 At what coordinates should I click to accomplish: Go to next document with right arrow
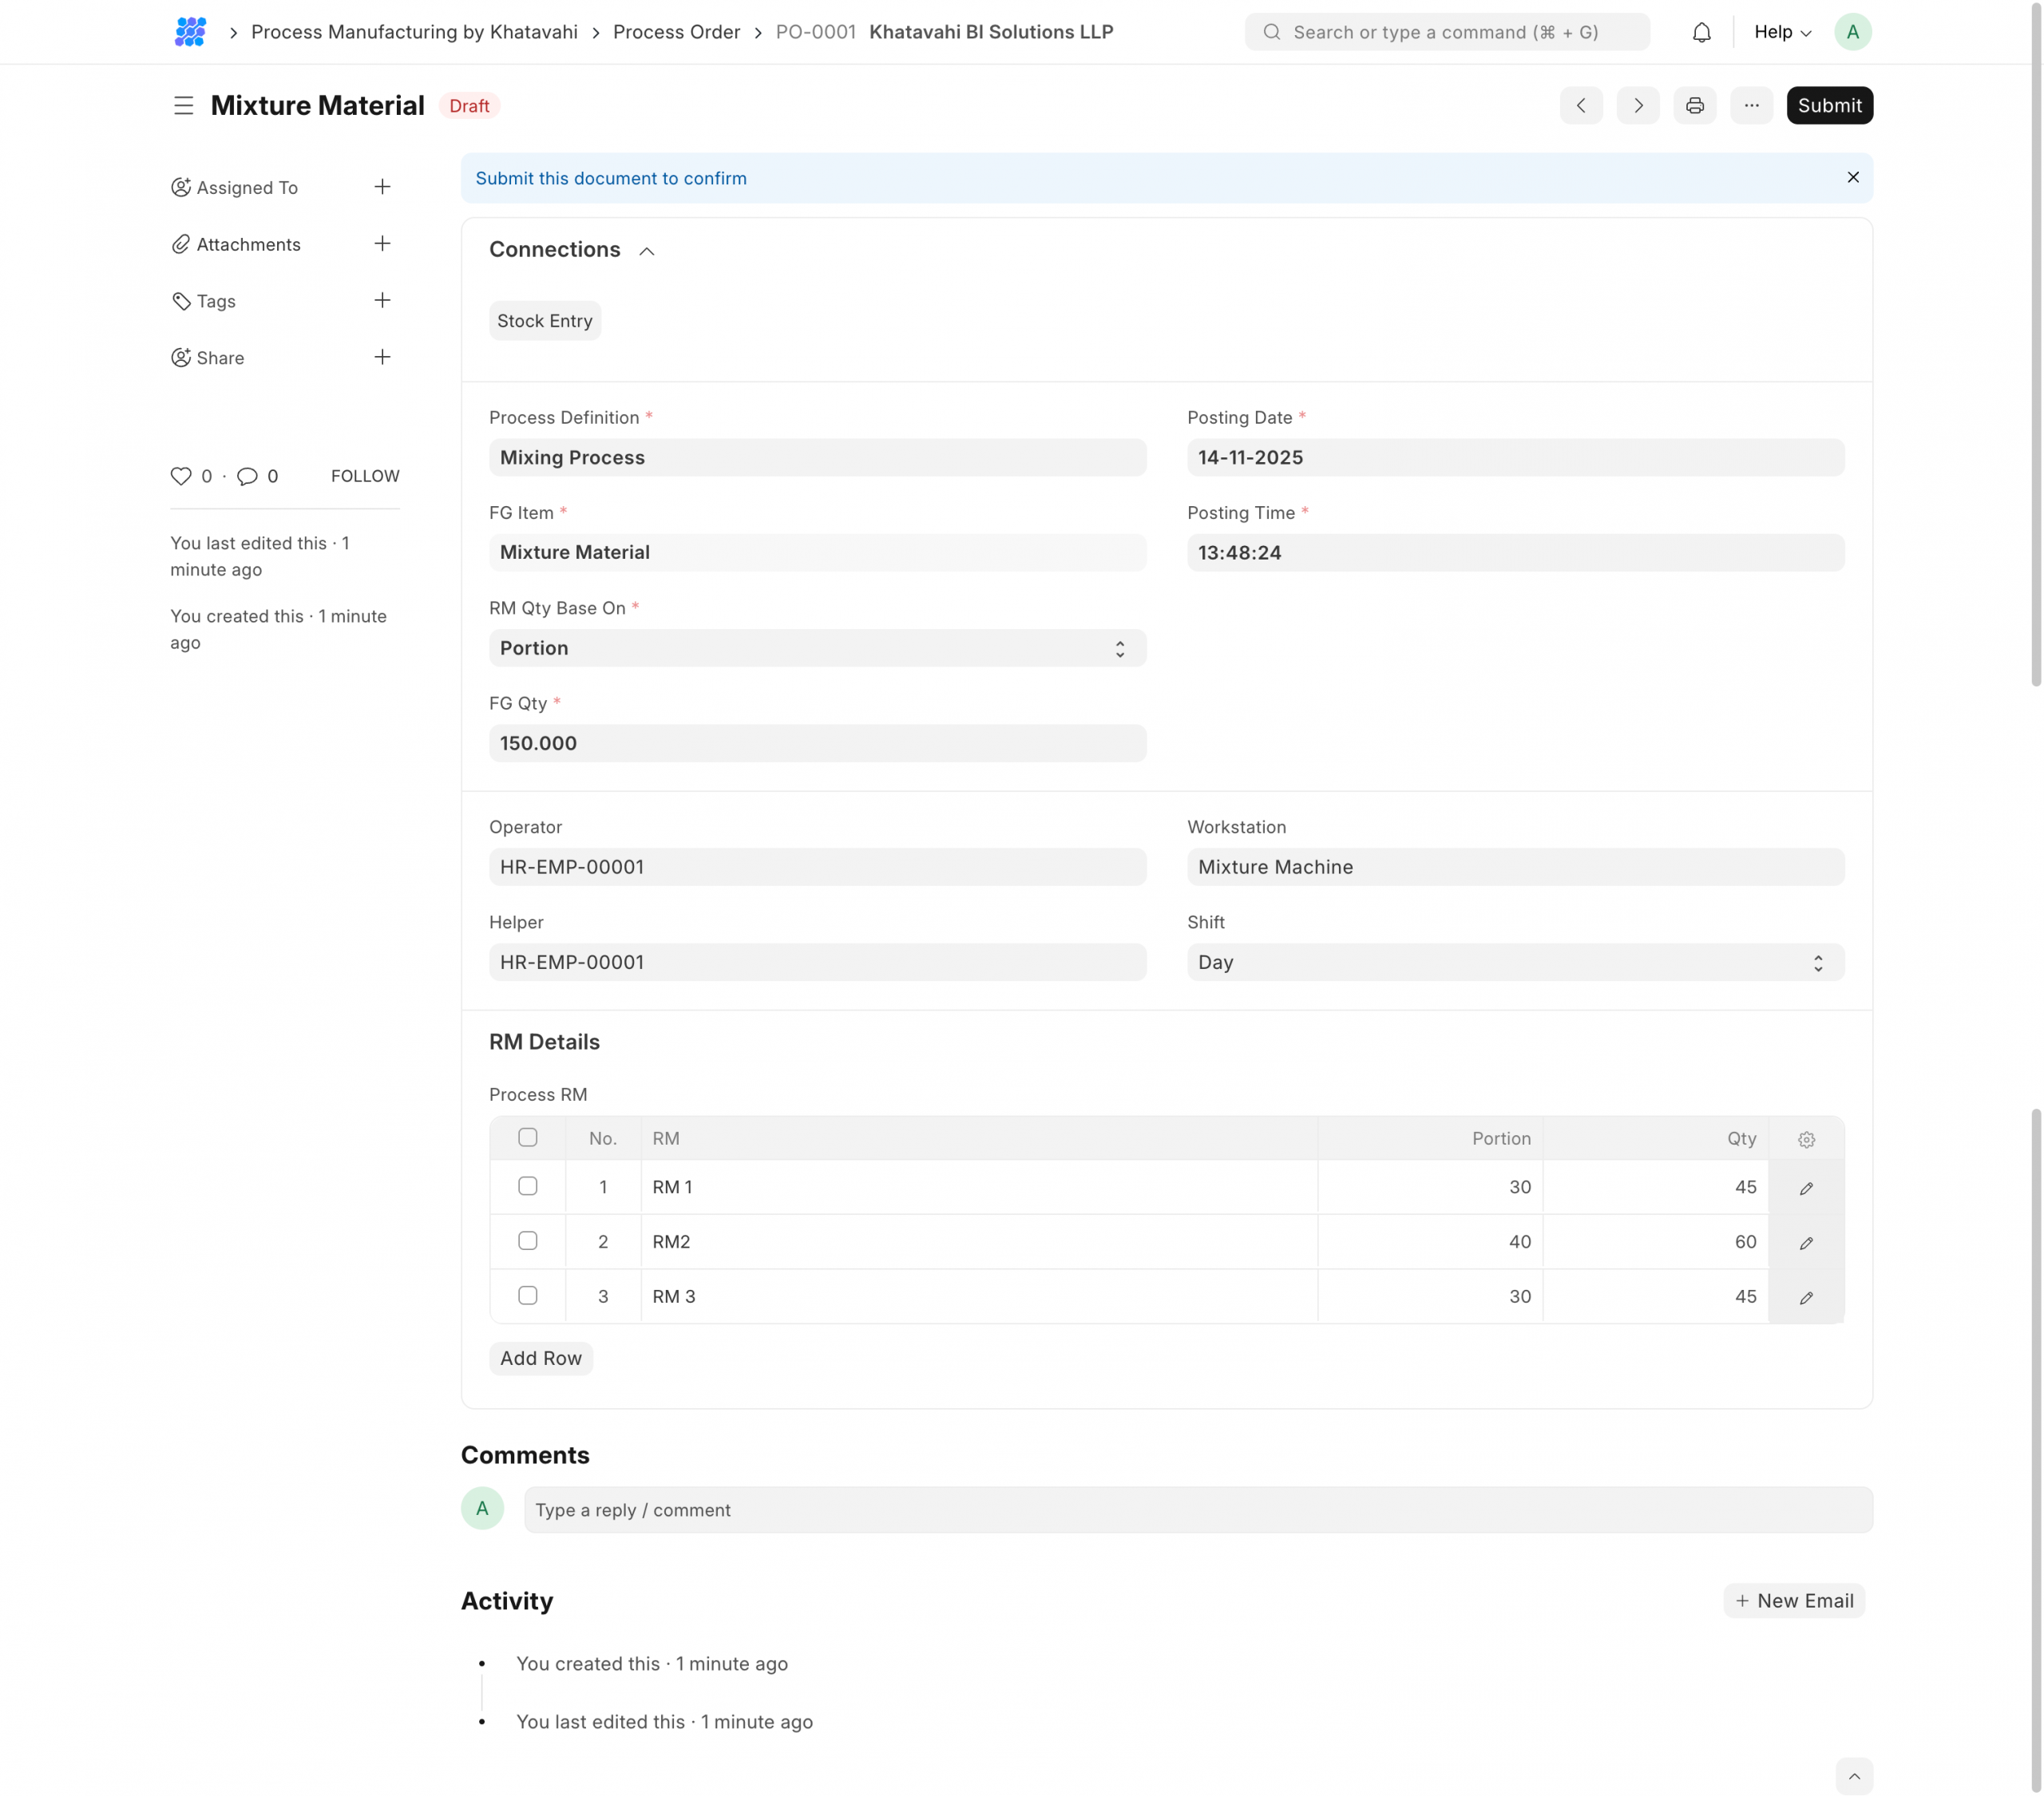(x=1637, y=105)
